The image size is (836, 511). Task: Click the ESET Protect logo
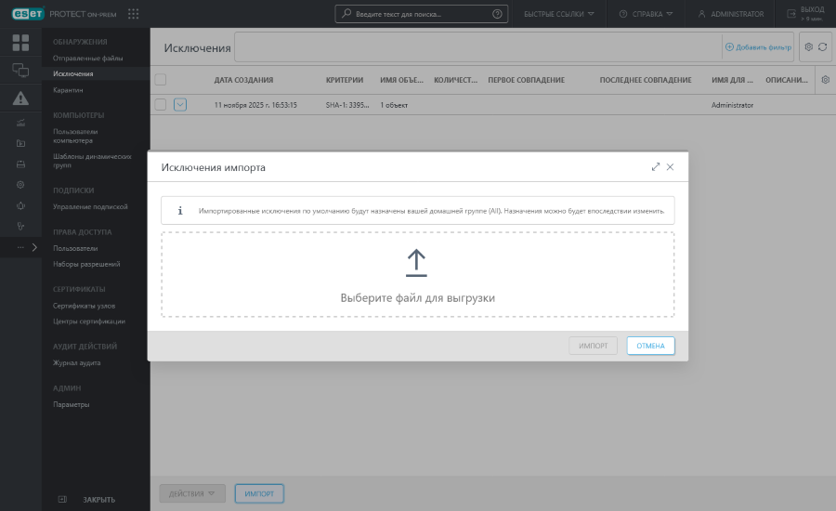tap(64, 14)
